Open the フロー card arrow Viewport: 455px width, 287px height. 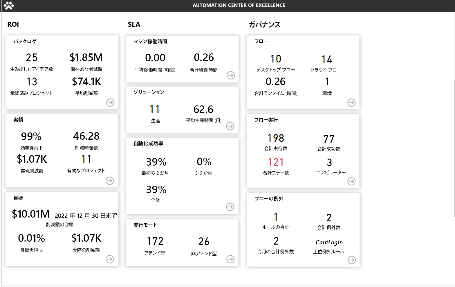pos(351,103)
